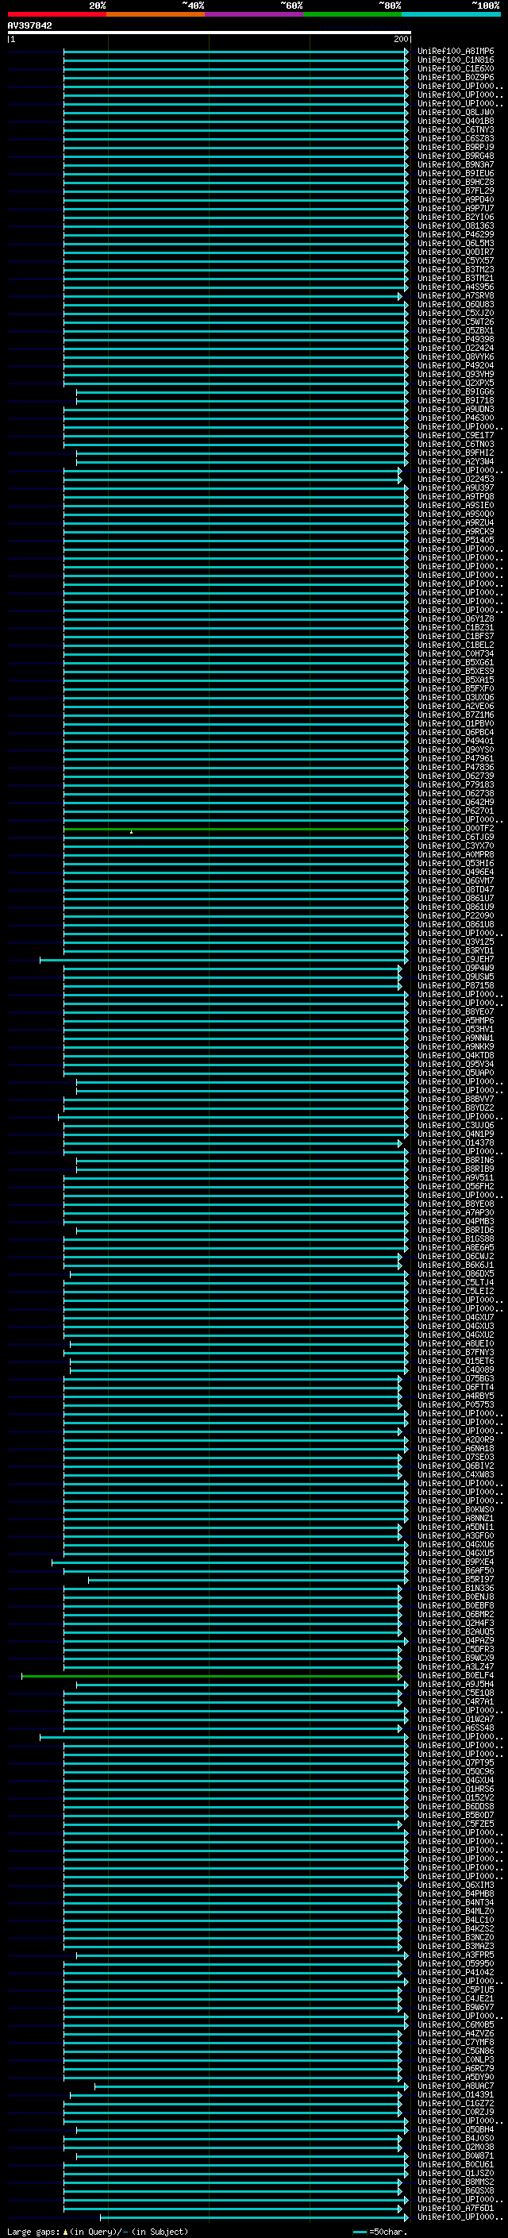Viewport: 508px width, 2238px height.
Task: Select the AV397842 query name
Action: [29, 25]
